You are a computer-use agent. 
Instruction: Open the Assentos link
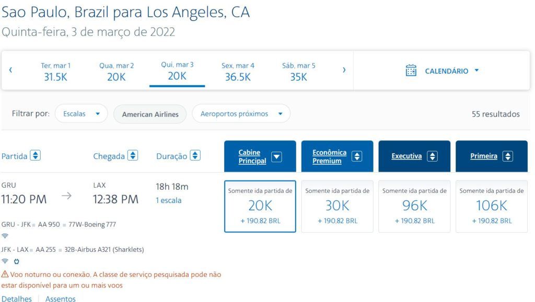61,298
